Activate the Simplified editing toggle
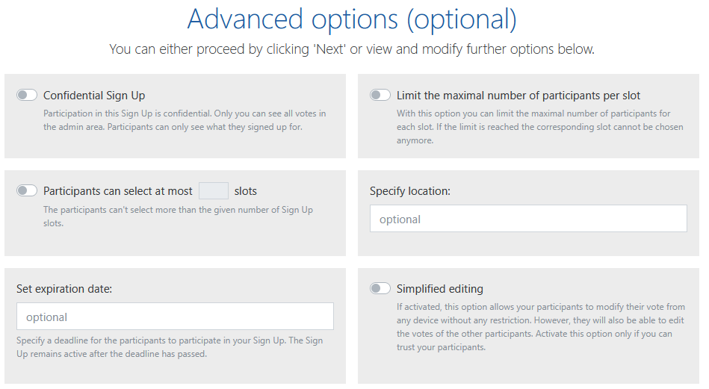The height and width of the screenshot is (389, 709). pos(380,288)
